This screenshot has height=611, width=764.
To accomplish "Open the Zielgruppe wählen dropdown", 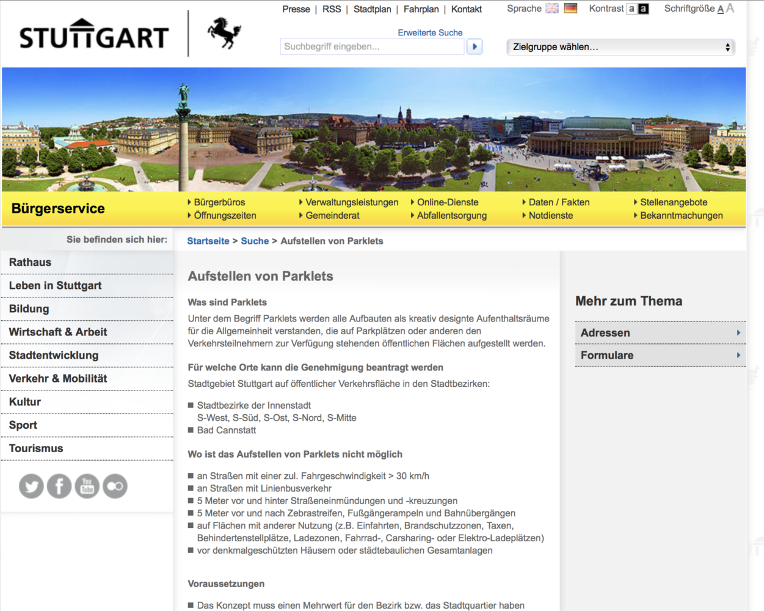I will pos(620,47).
